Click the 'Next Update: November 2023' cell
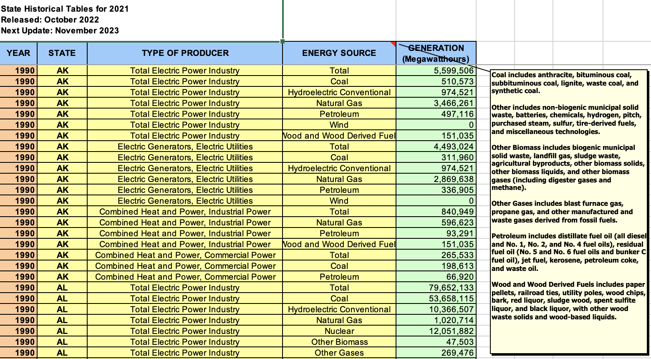The width and height of the screenshot is (651, 359). click(x=60, y=30)
